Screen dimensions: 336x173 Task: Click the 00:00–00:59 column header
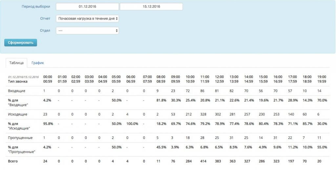pos(48,79)
